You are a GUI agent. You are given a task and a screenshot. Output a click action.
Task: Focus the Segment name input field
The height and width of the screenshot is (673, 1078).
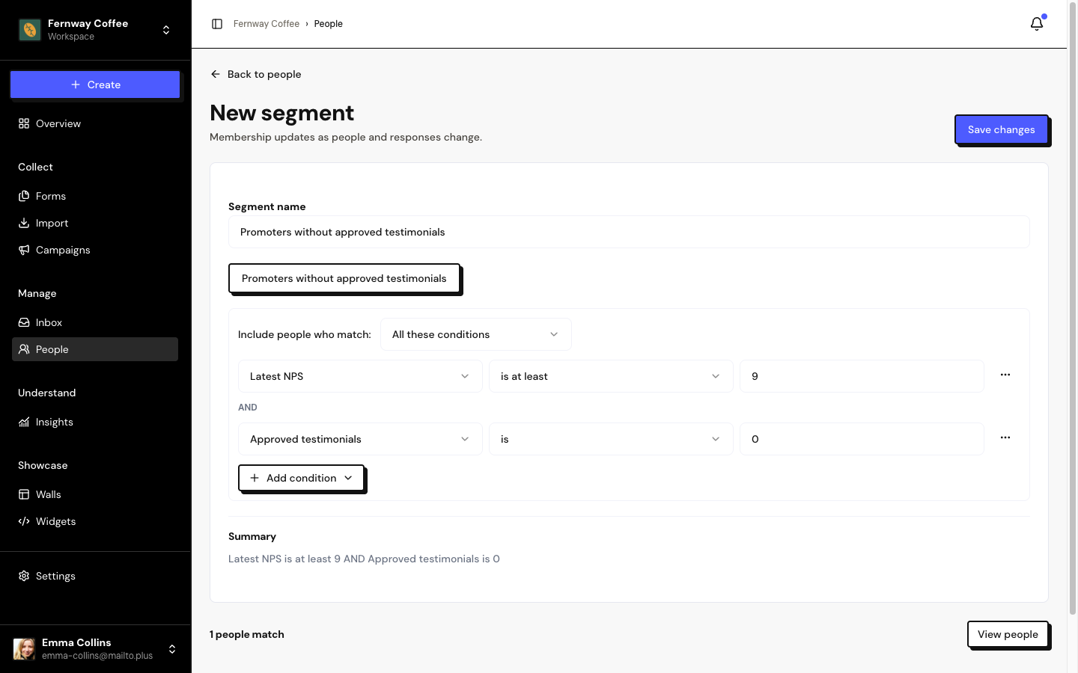pos(629,232)
